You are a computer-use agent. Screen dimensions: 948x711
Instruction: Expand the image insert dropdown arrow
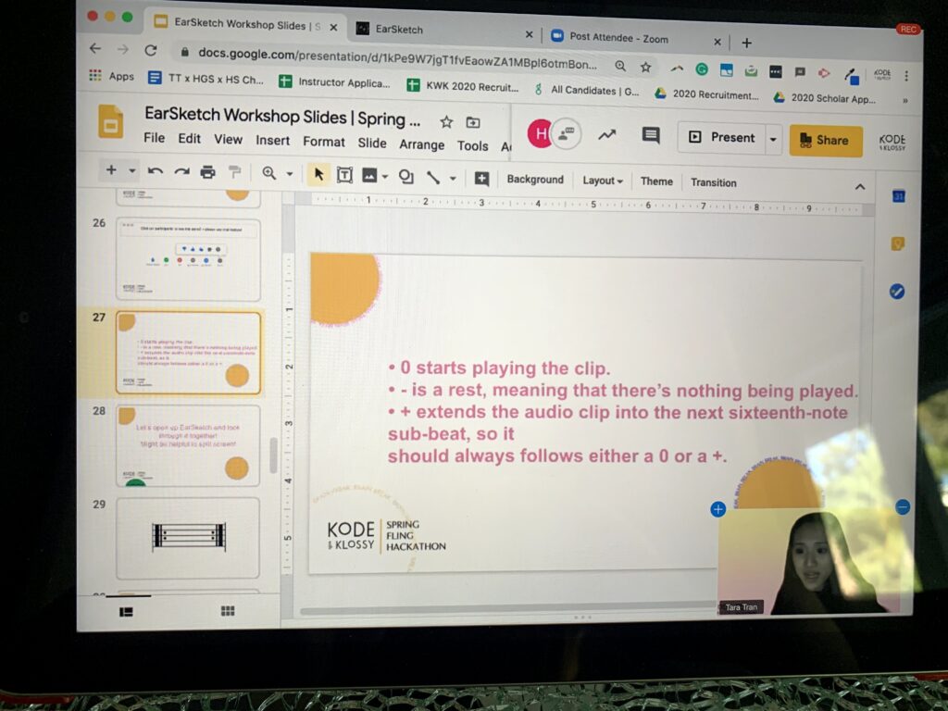coord(384,177)
